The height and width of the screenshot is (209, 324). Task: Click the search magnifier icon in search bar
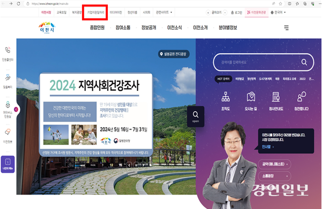[x=304, y=62]
